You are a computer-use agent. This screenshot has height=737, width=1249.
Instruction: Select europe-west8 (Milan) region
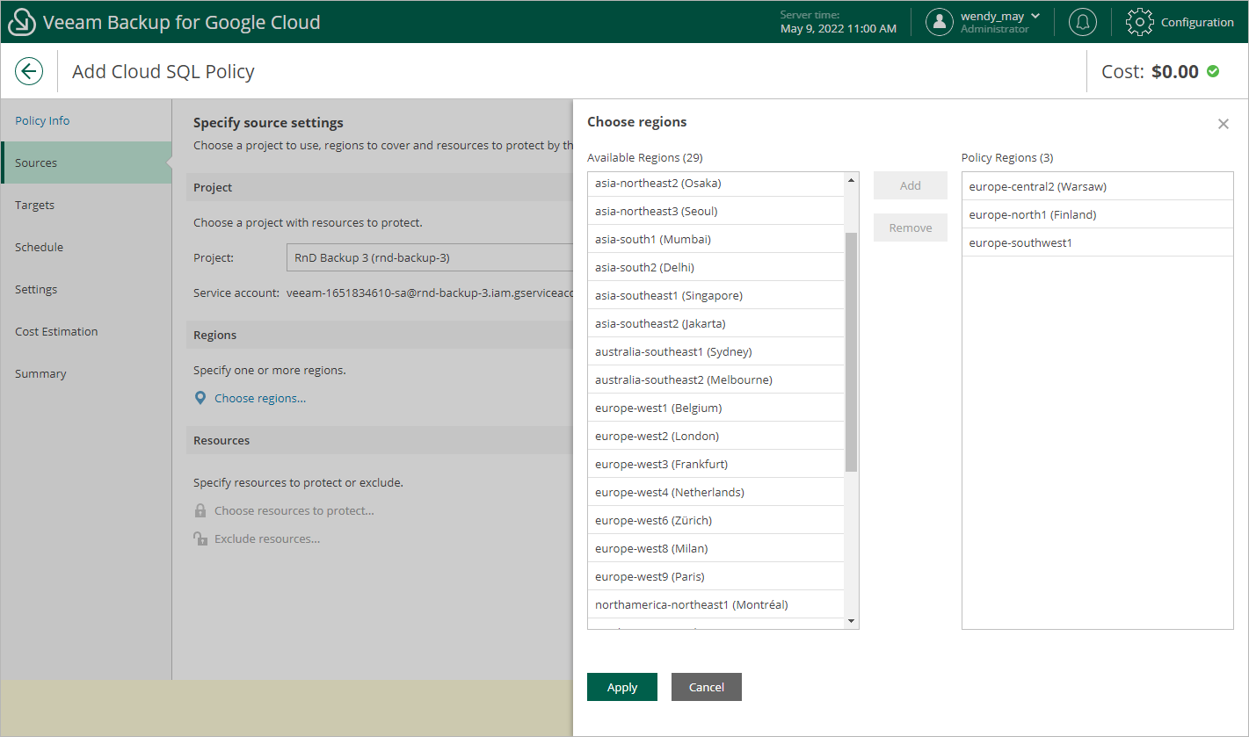coord(715,548)
